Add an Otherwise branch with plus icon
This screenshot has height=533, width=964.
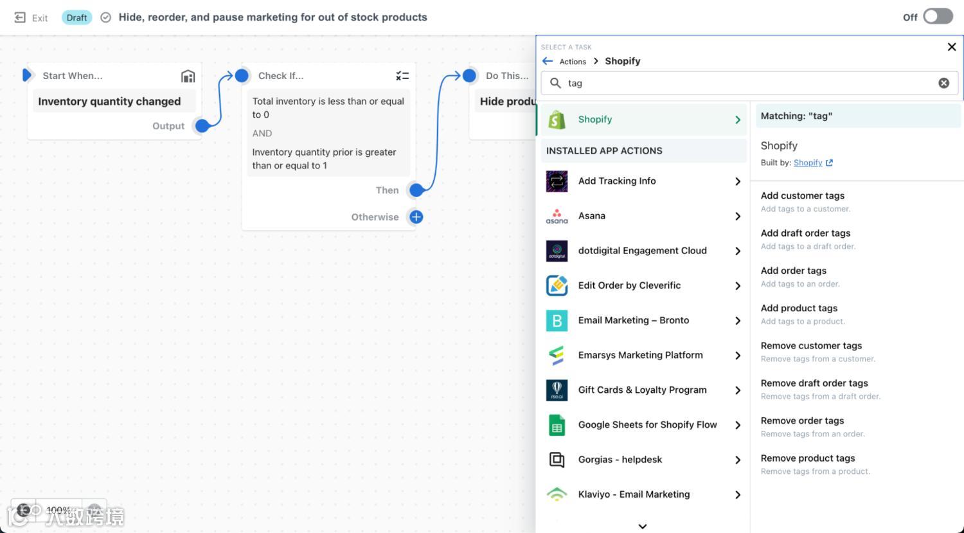pos(416,217)
